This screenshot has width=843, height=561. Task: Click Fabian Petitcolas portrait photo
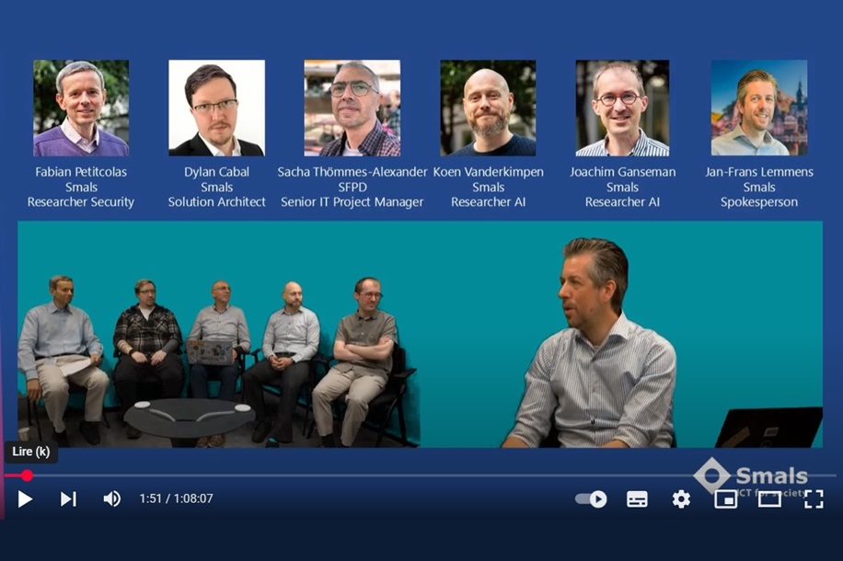point(81,108)
